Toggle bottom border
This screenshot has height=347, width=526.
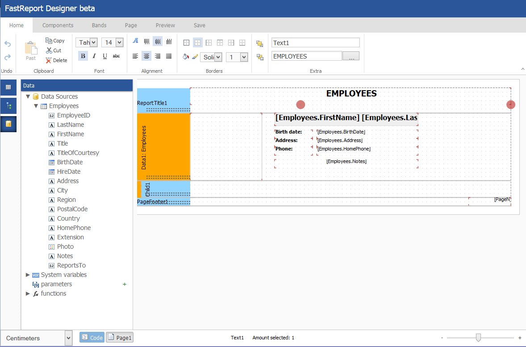(242, 42)
